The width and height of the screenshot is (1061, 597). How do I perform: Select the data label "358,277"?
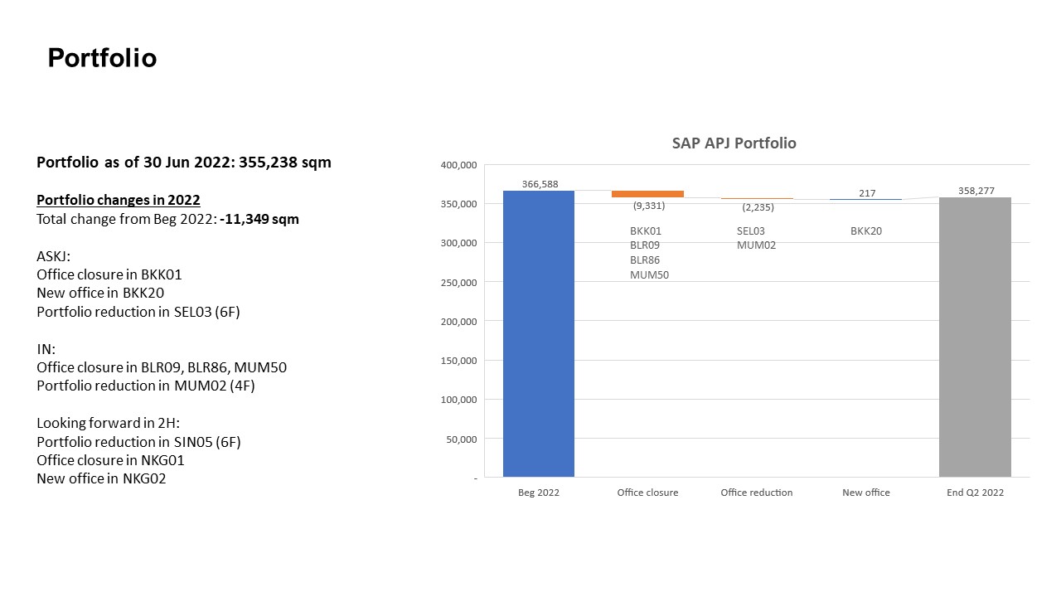pyautogui.click(x=976, y=191)
